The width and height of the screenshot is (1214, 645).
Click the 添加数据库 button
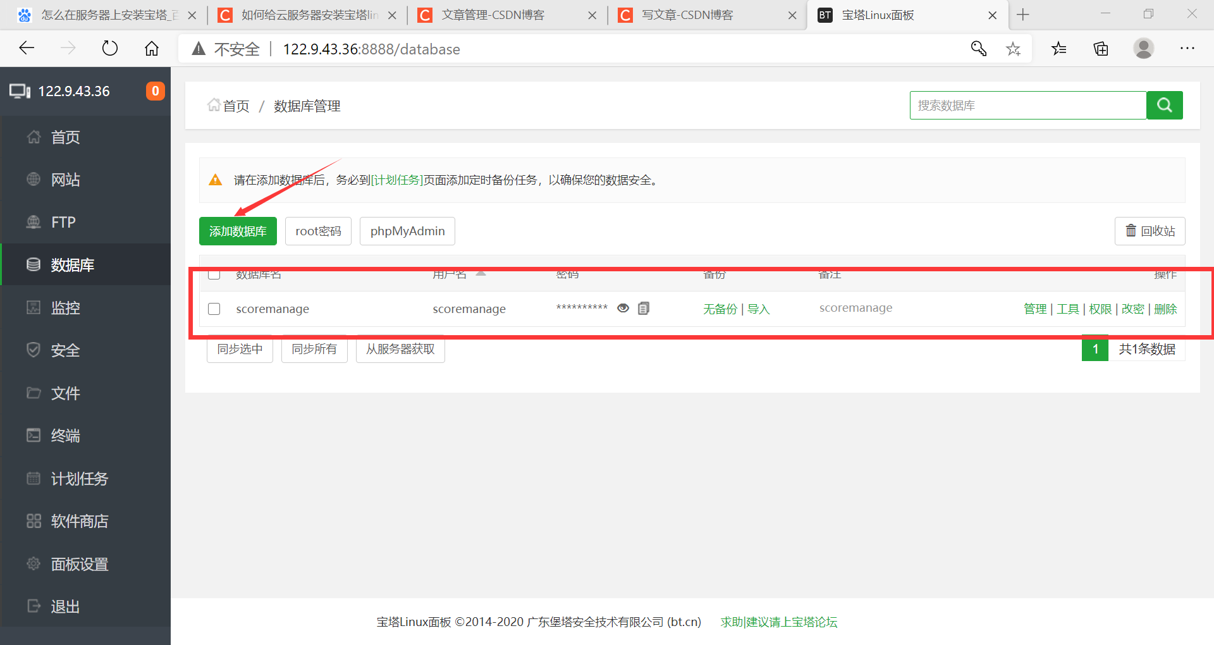click(x=238, y=231)
